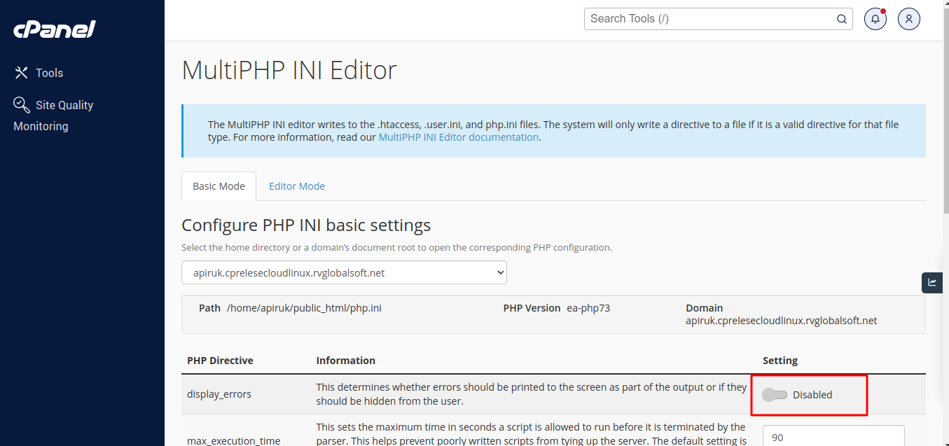The height and width of the screenshot is (446, 949).
Task: Open the user account menu icon
Action: (908, 19)
